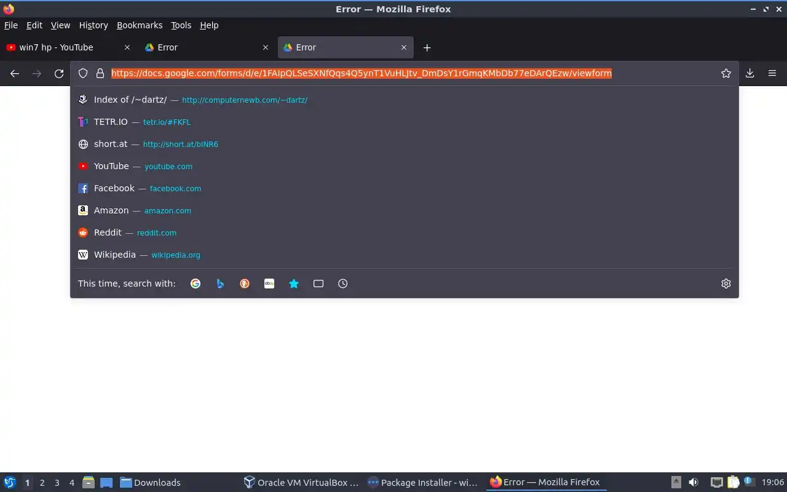Open the taskbar start menu icon

10,483
